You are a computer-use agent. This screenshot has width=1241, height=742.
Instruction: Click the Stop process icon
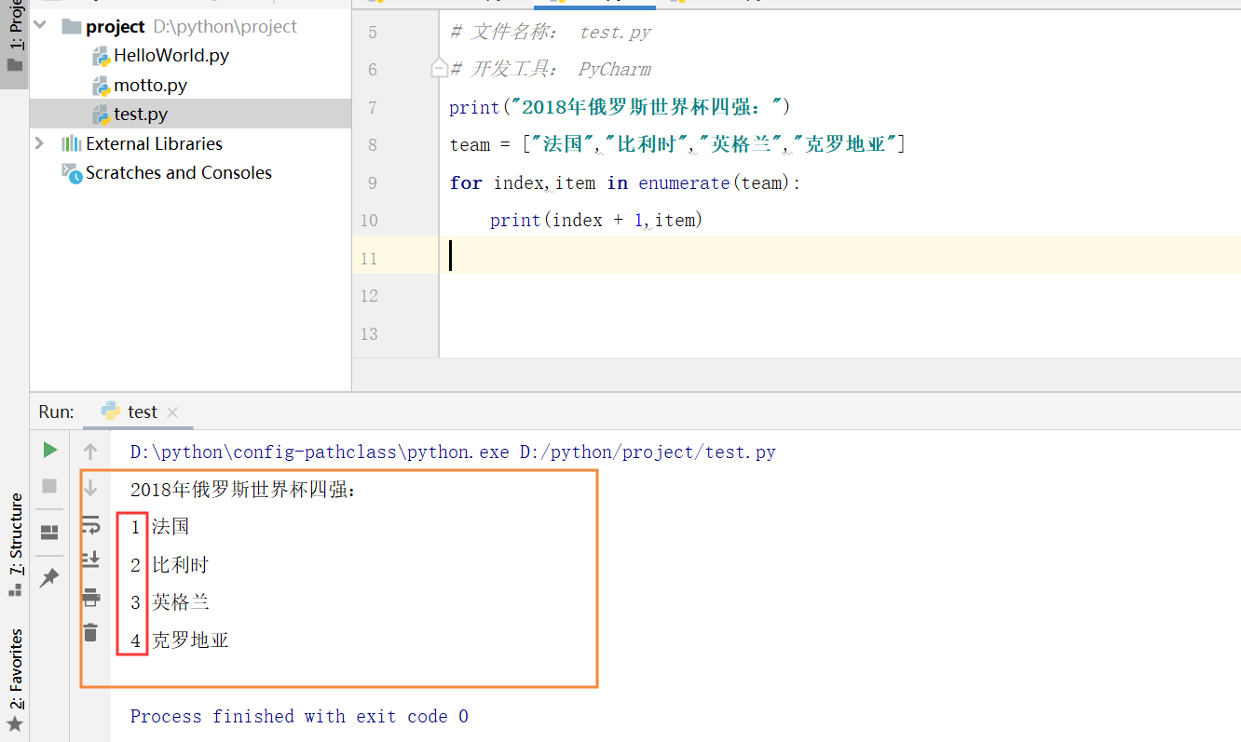(49, 483)
